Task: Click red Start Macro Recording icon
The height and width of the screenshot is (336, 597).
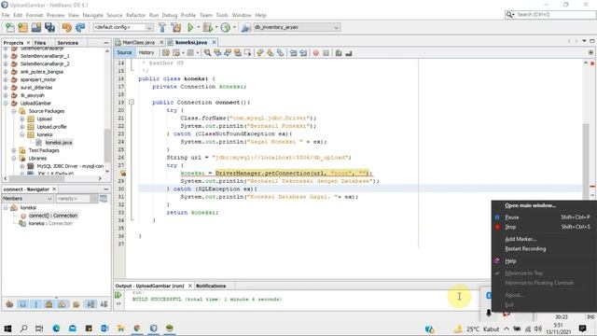Action: coord(315,53)
